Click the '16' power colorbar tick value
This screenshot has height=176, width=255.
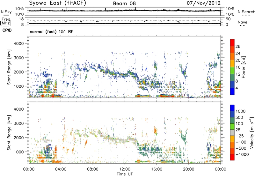[x=238, y=67]
